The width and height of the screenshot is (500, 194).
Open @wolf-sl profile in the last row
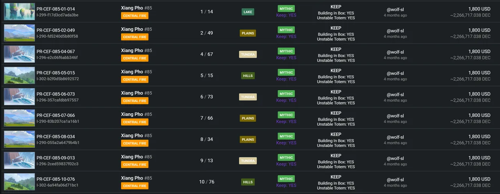tap(395, 180)
